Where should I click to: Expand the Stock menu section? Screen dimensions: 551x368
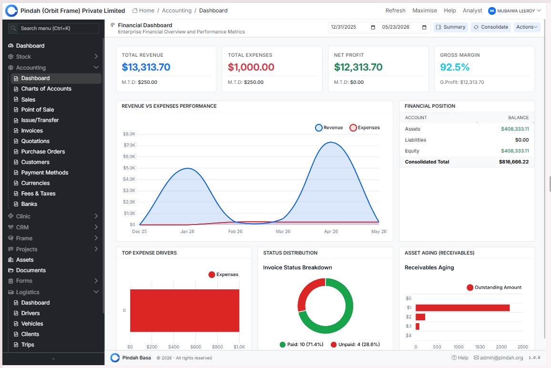click(x=53, y=57)
